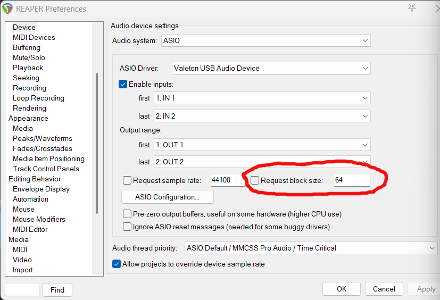Select Track Control Panels page
This screenshot has height=300, width=440.
46,169
